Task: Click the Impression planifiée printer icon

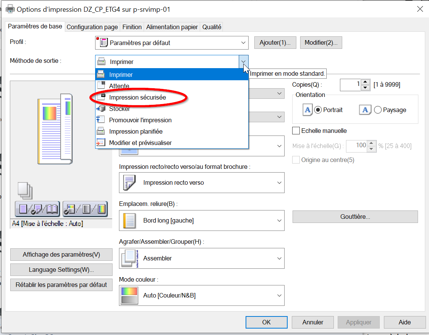Action: click(101, 131)
